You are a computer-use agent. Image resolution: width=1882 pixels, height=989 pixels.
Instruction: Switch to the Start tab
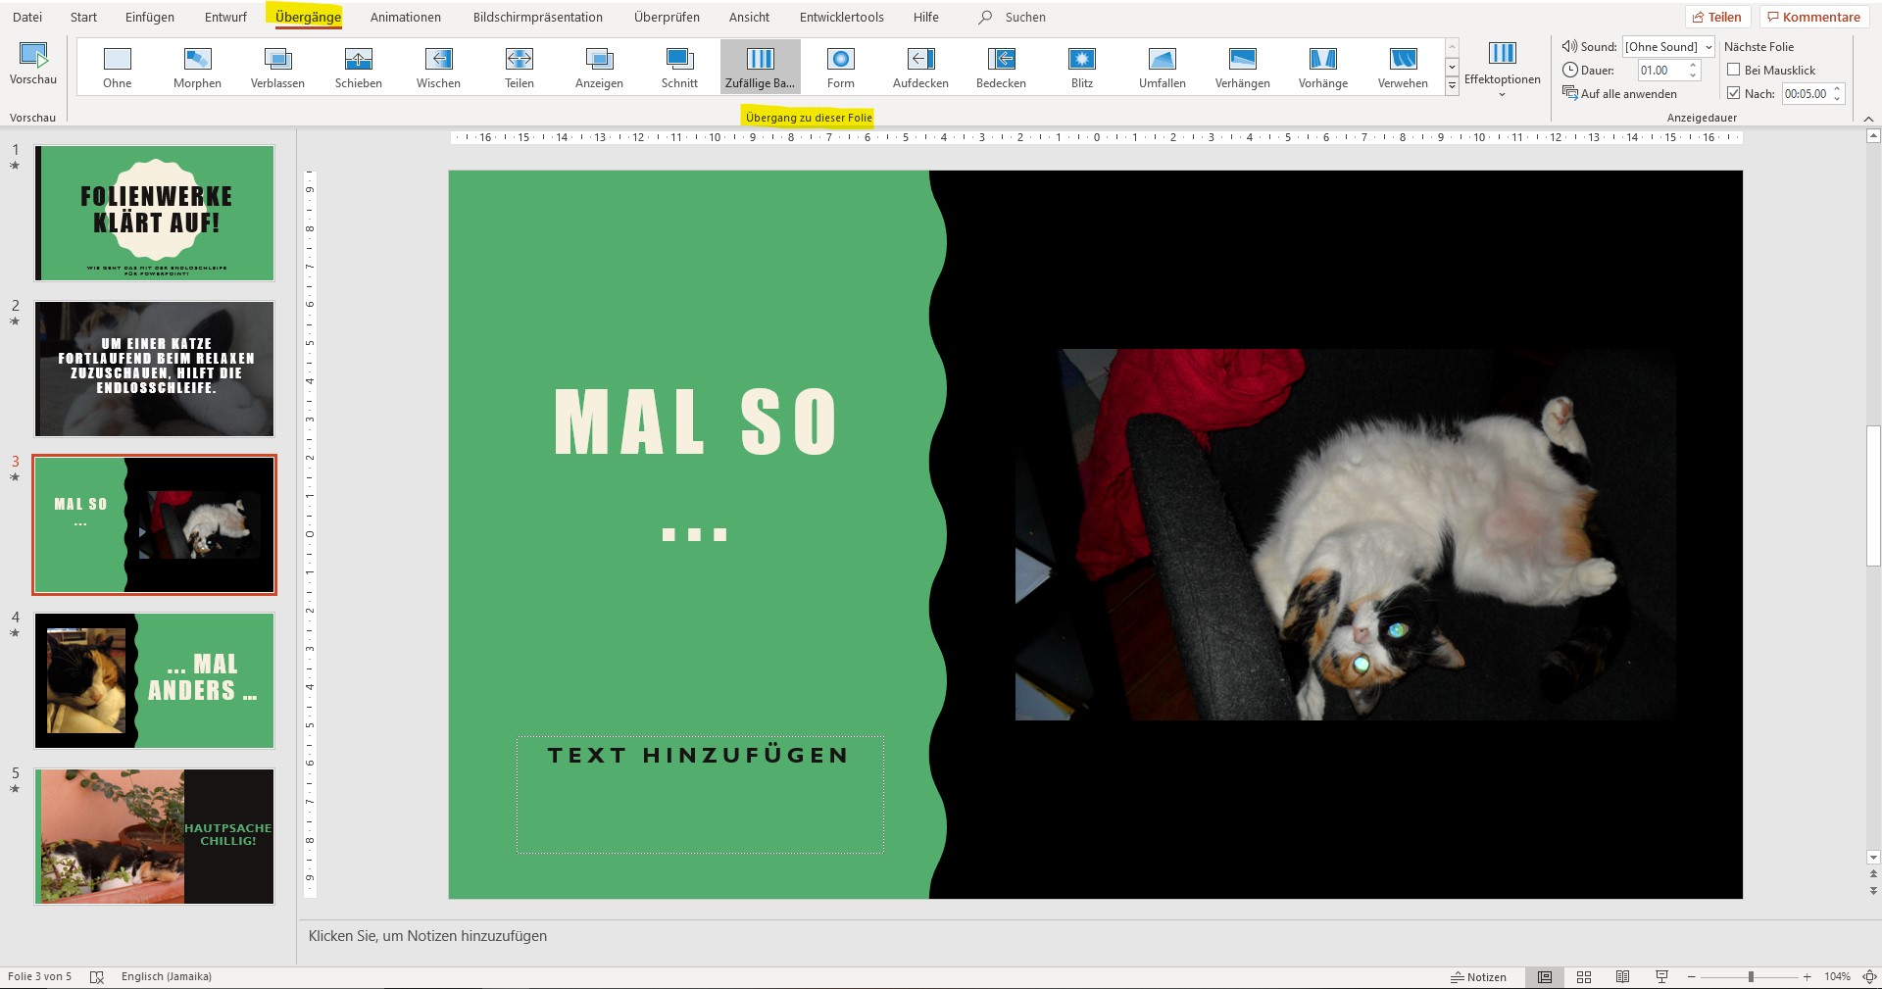[x=83, y=17]
